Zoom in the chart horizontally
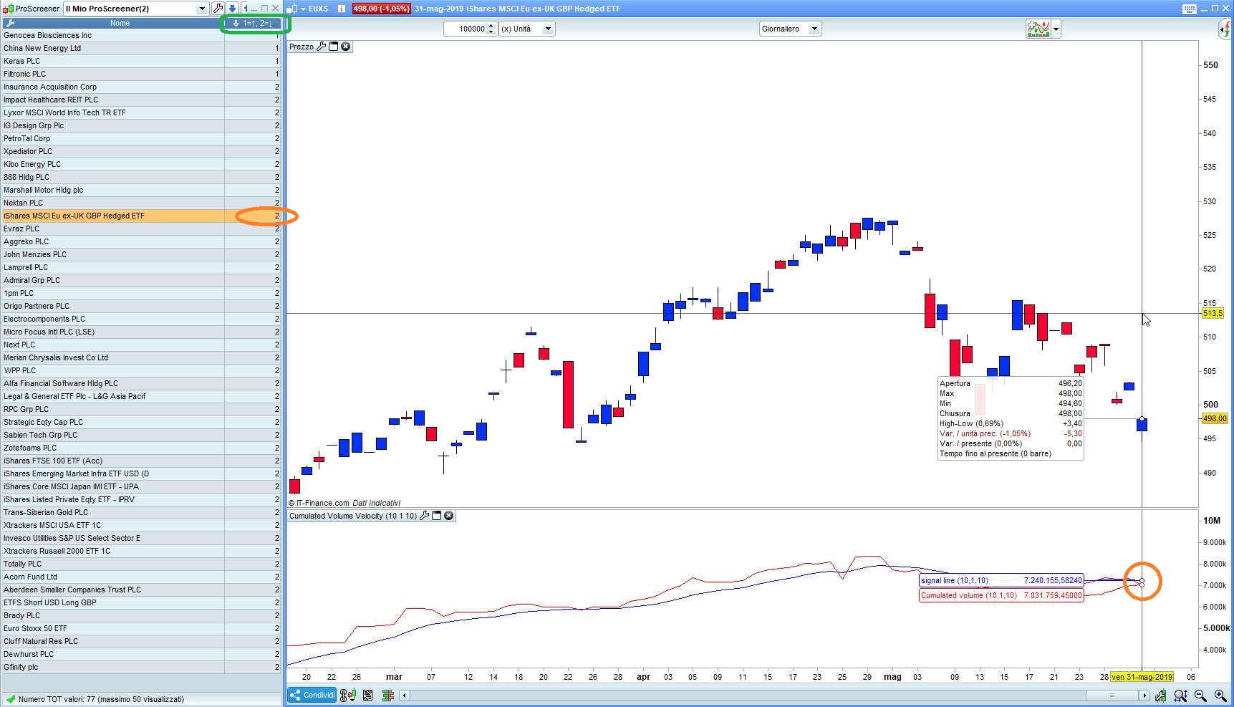 coord(1220,696)
